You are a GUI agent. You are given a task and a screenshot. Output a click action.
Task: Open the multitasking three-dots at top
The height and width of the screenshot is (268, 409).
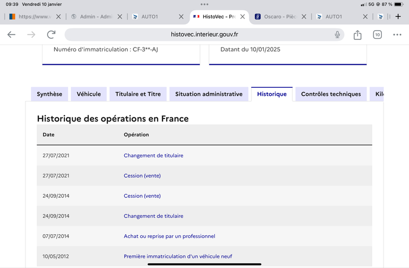[x=204, y=4]
